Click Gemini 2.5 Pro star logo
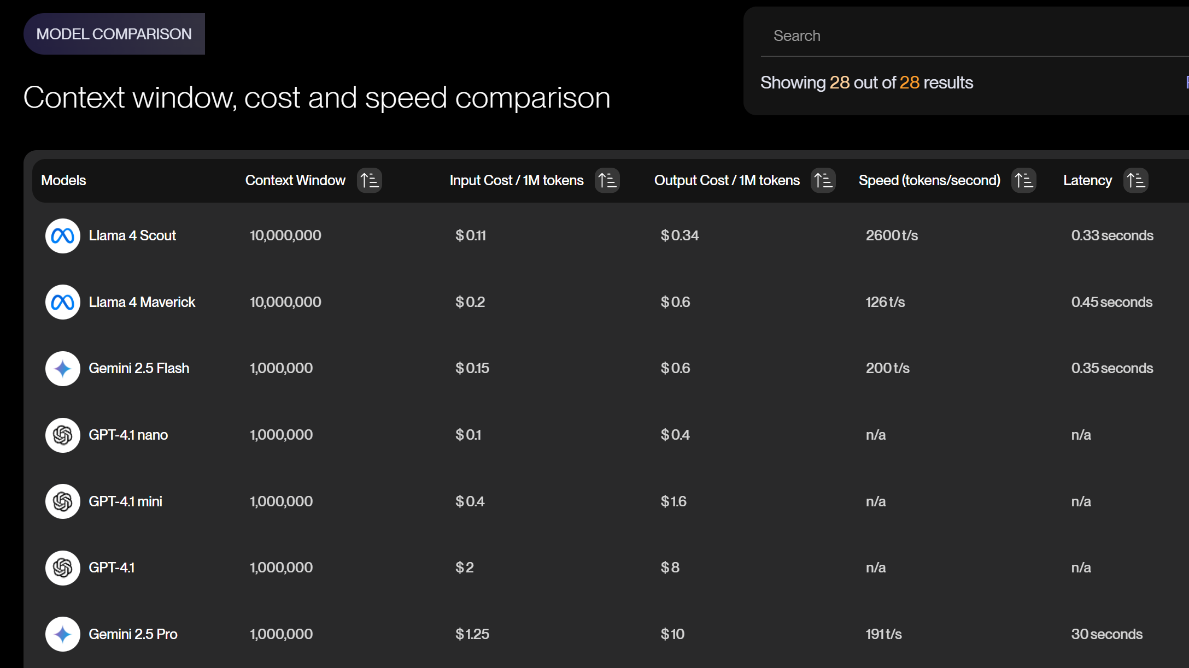 (x=63, y=634)
